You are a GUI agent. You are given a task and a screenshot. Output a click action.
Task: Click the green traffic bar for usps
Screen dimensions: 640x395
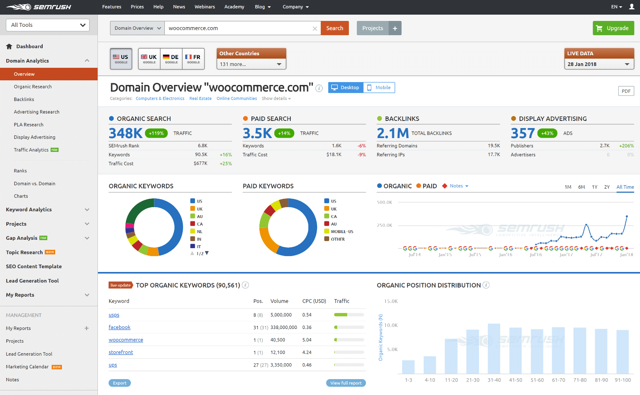(341, 314)
